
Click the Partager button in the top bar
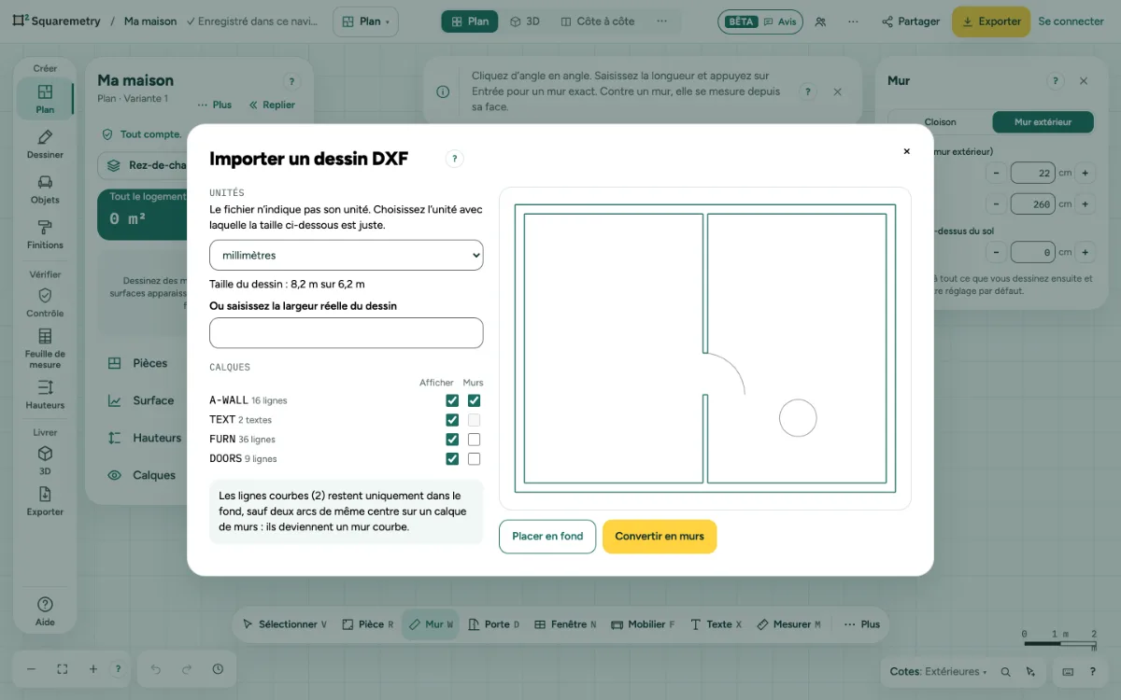tap(910, 21)
